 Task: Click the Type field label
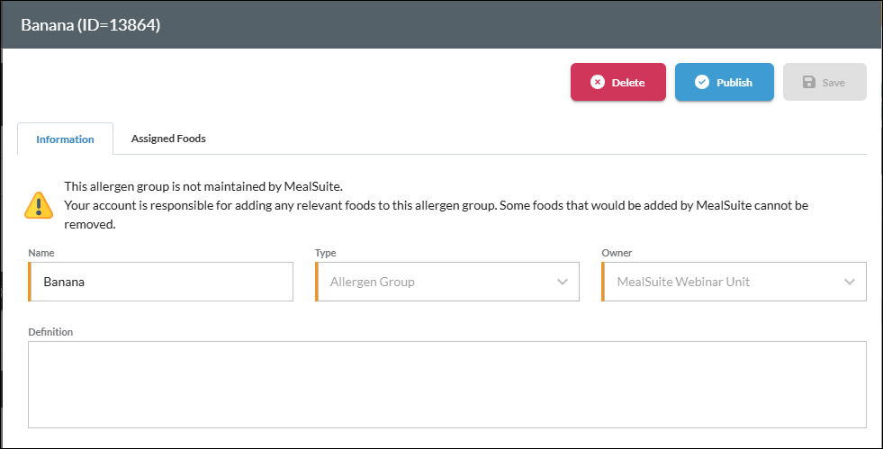coord(325,254)
